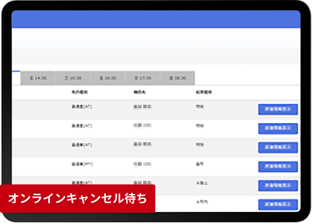Screen dimensions: 313x224
Task: Click 原簿情報表示 button in the second row
Action: [x=278, y=128]
